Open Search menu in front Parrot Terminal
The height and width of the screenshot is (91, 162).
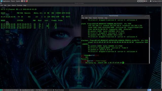coord(95,18)
